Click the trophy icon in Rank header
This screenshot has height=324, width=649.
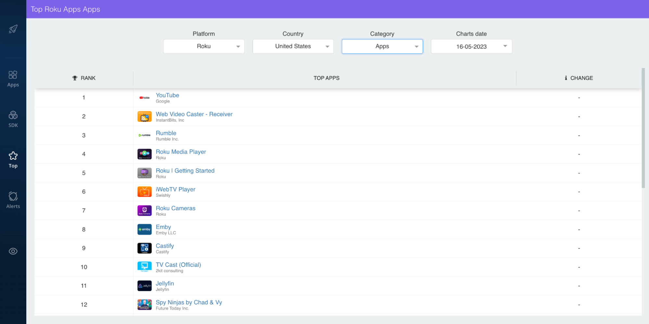[x=75, y=78]
